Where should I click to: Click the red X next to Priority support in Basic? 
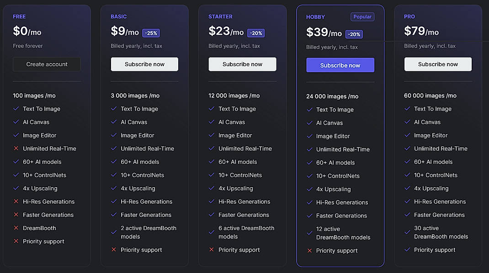pos(114,250)
